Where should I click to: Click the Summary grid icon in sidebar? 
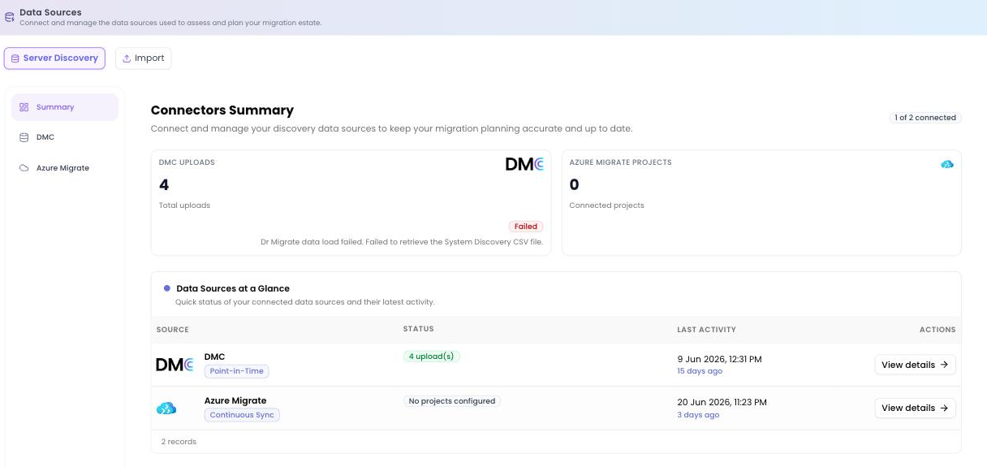click(24, 107)
